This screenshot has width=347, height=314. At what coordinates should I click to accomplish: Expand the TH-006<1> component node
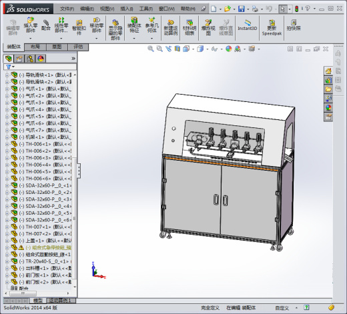coord(7,144)
